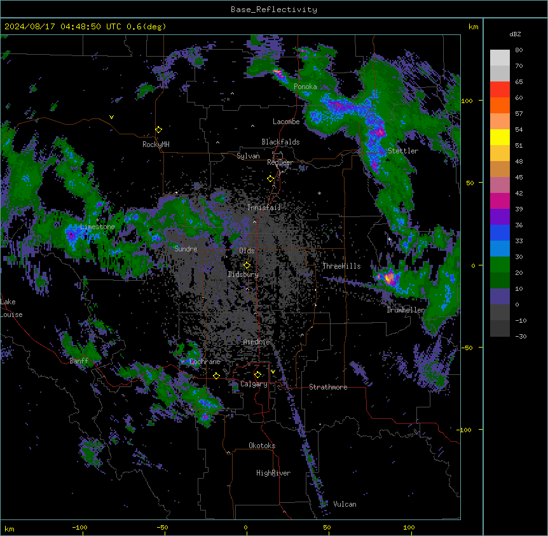548x536 pixels.
Task: Click the white asterisk near Limestone
Action: point(98,220)
